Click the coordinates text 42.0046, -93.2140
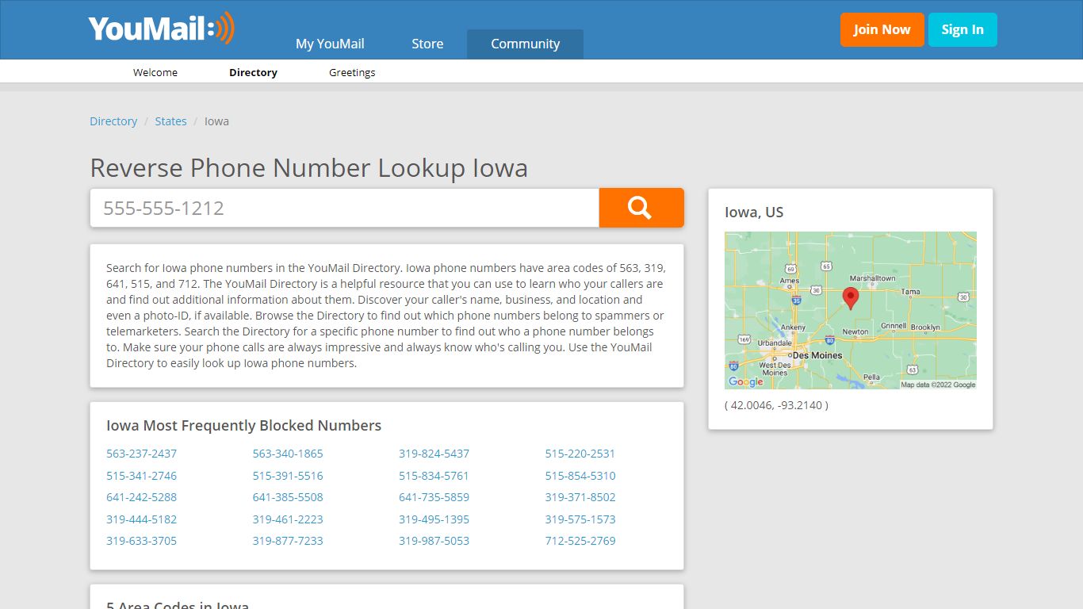The width and height of the screenshot is (1083, 609). click(776, 405)
